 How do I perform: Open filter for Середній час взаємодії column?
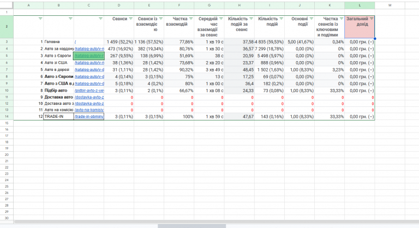click(221, 19)
